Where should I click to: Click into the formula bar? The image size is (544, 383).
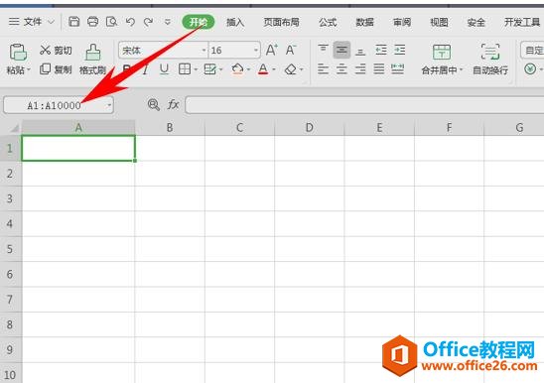click(x=364, y=105)
